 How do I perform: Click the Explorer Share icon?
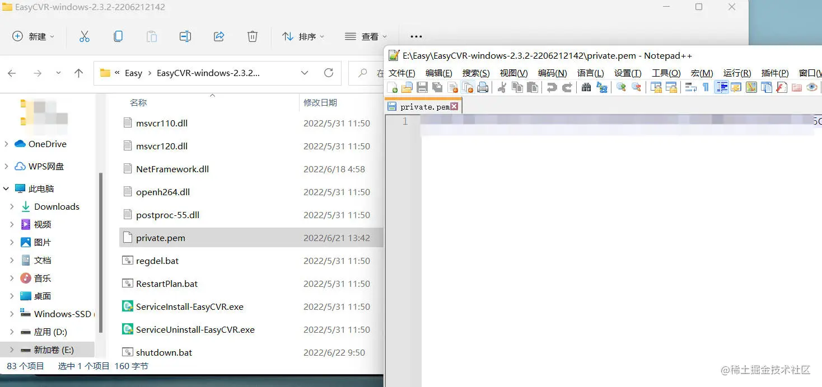219,36
